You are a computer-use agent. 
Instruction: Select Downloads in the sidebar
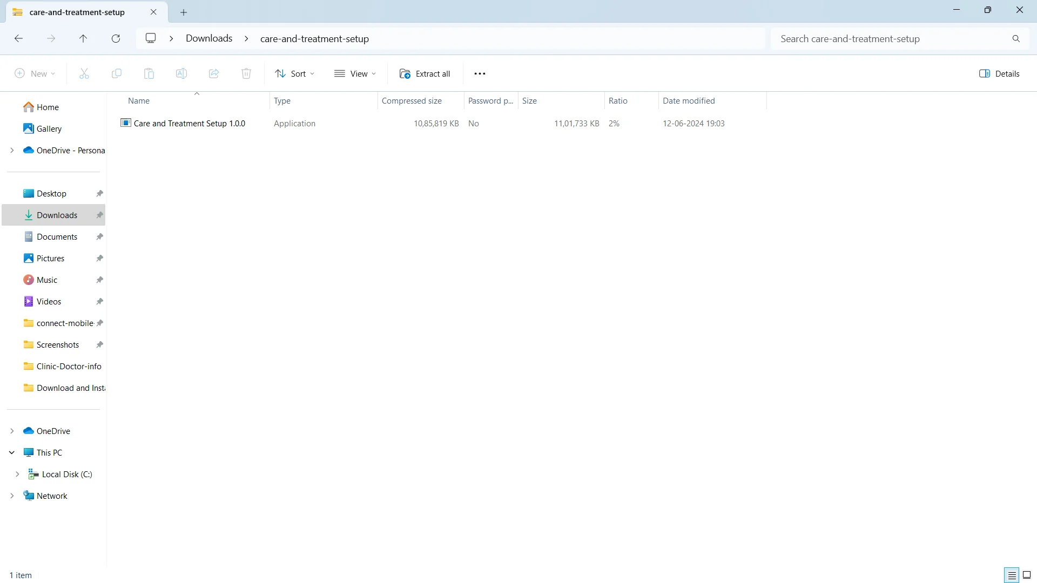click(x=53, y=215)
